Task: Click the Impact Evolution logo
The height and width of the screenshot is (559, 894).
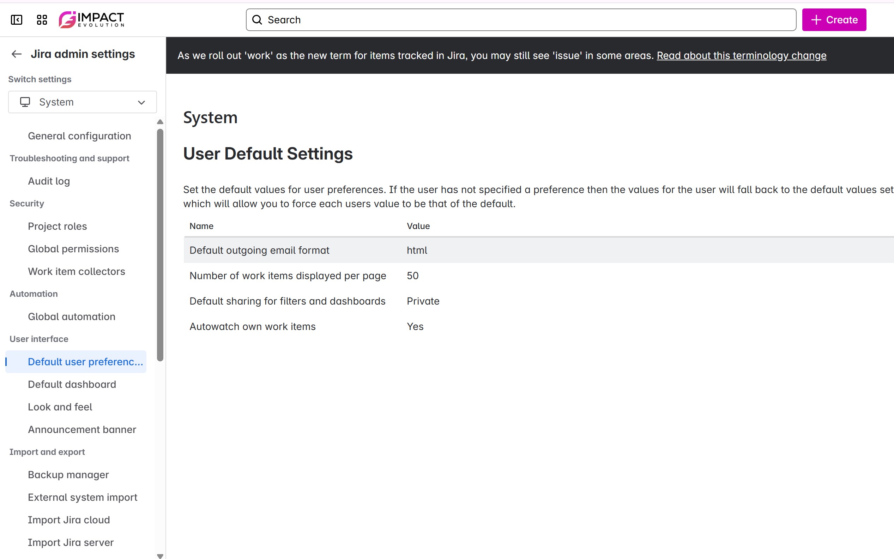Action: (91, 20)
